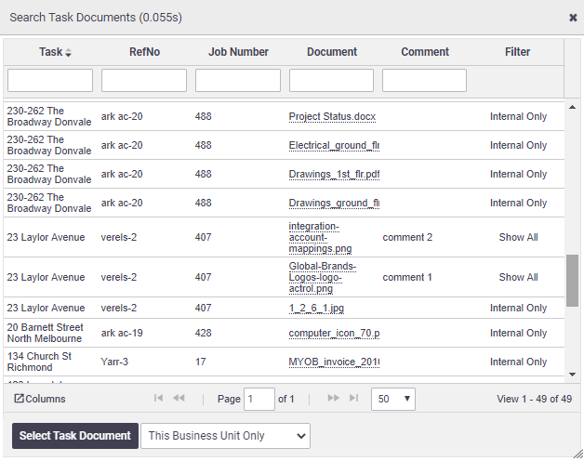Focus the RefNo filter input box
The height and width of the screenshot is (461, 584).
(144, 80)
